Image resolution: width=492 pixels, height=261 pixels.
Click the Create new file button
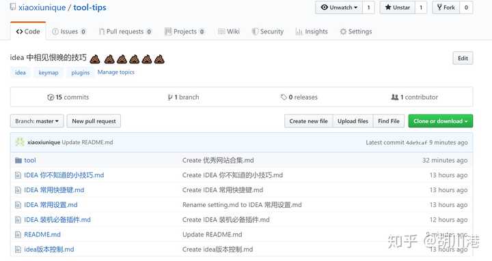308,121
